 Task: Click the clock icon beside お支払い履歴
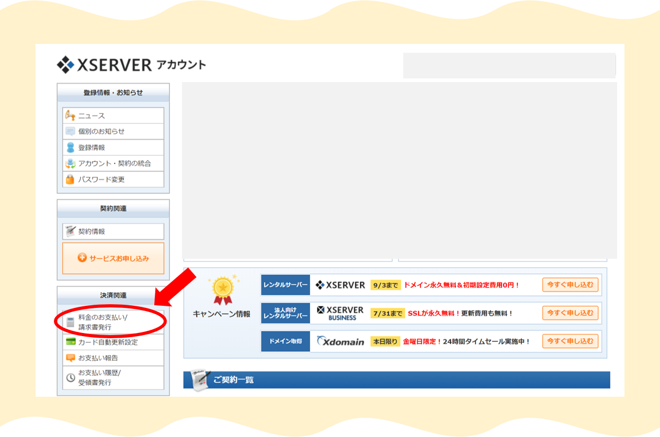tap(70, 377)
